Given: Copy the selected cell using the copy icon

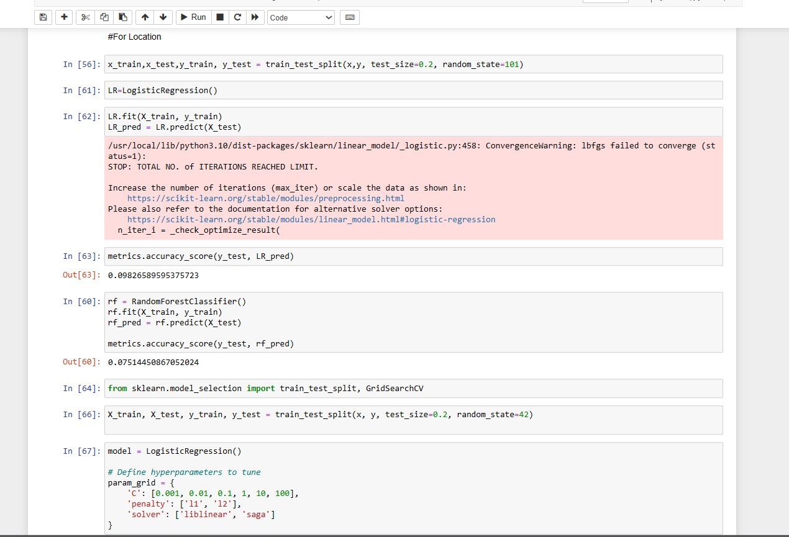Looking at the screenshot, I should (x=104, y=17).
